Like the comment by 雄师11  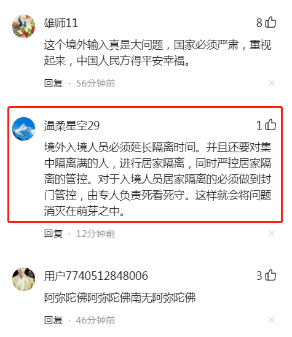[270, 22]
